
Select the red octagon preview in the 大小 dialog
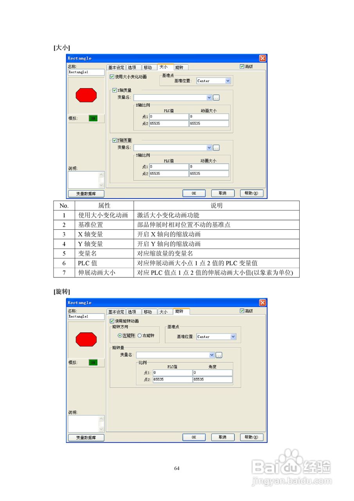86,95
